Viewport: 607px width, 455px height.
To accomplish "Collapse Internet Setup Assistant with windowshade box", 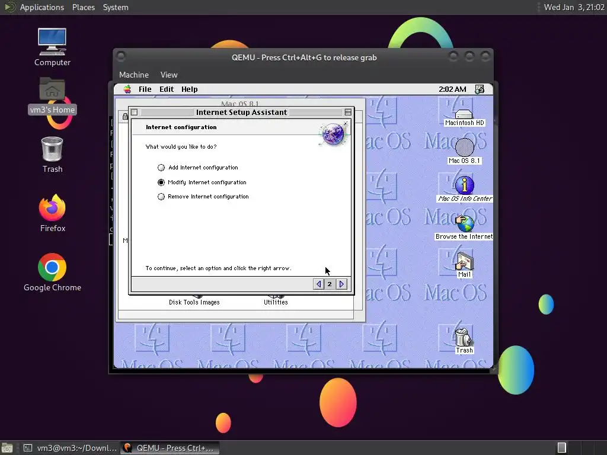I will (x=348, y=112).
